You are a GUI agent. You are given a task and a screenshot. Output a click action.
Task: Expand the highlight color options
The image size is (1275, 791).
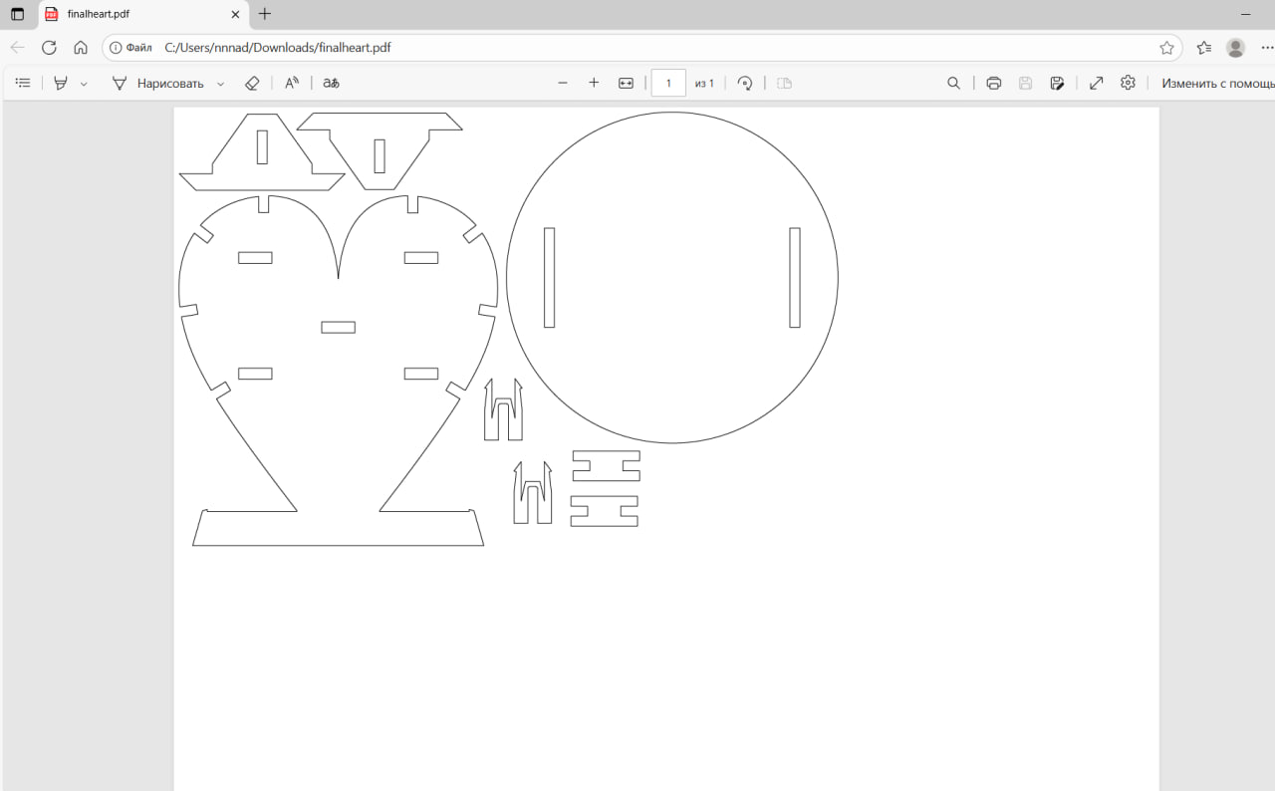(84, 83)
